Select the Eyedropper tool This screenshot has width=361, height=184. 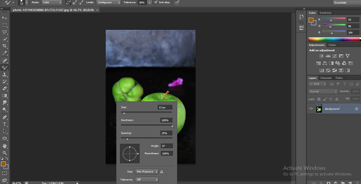pos(5,53)
